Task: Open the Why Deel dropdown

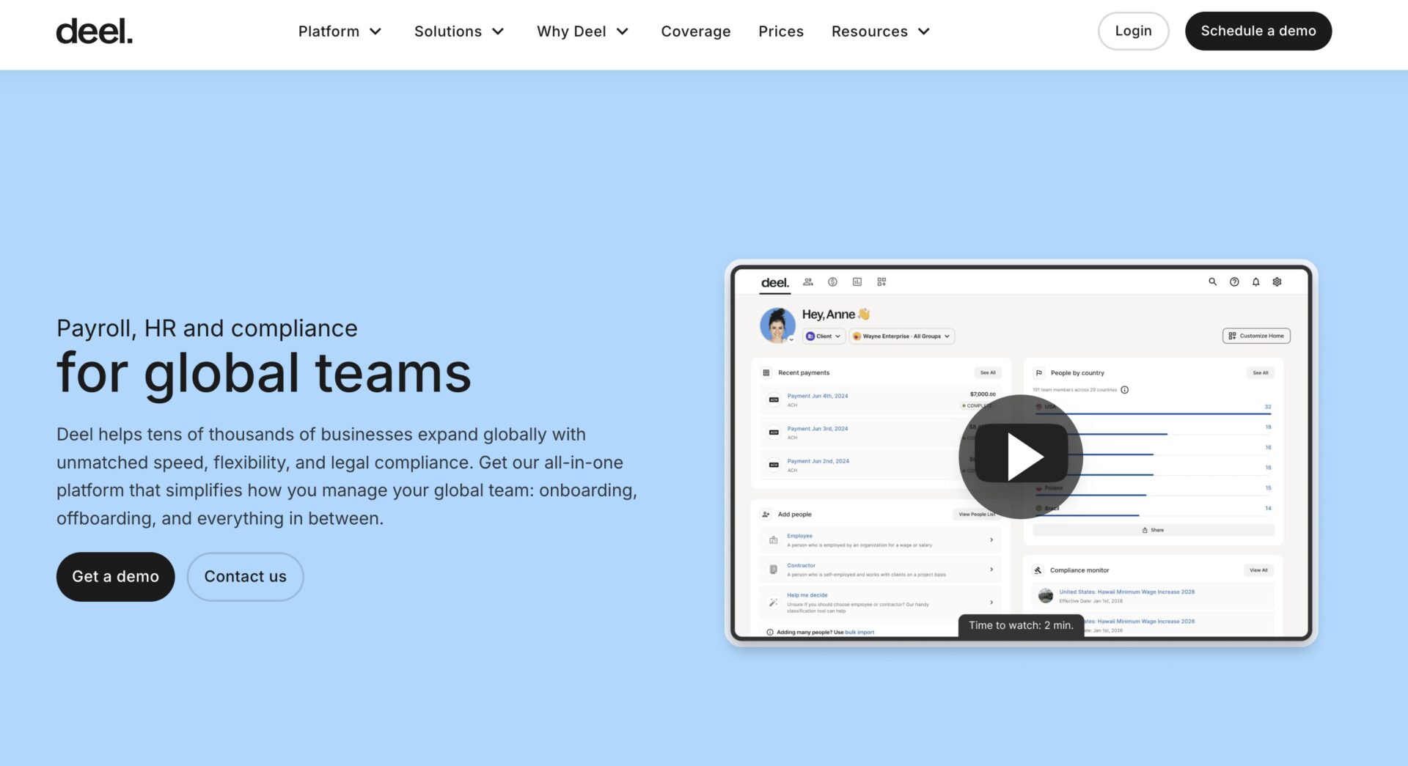Action: click(x=582, y=32)
